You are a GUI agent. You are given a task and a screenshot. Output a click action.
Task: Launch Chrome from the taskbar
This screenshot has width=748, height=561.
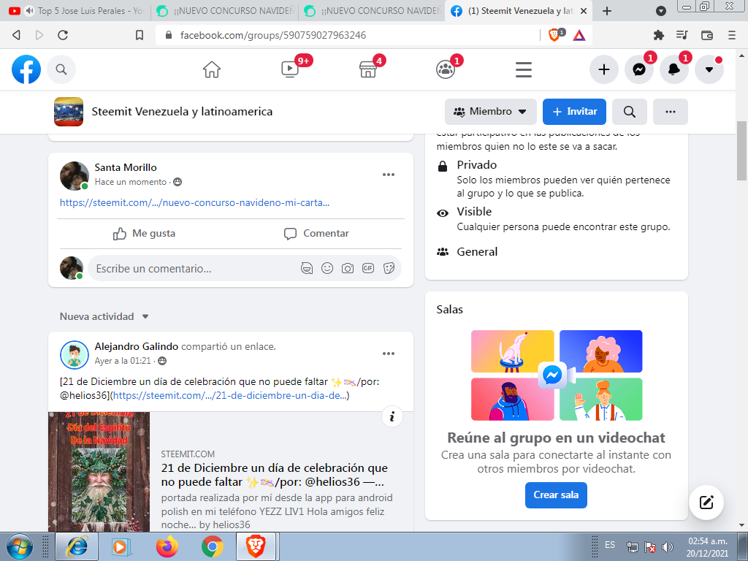pos(213,546)
